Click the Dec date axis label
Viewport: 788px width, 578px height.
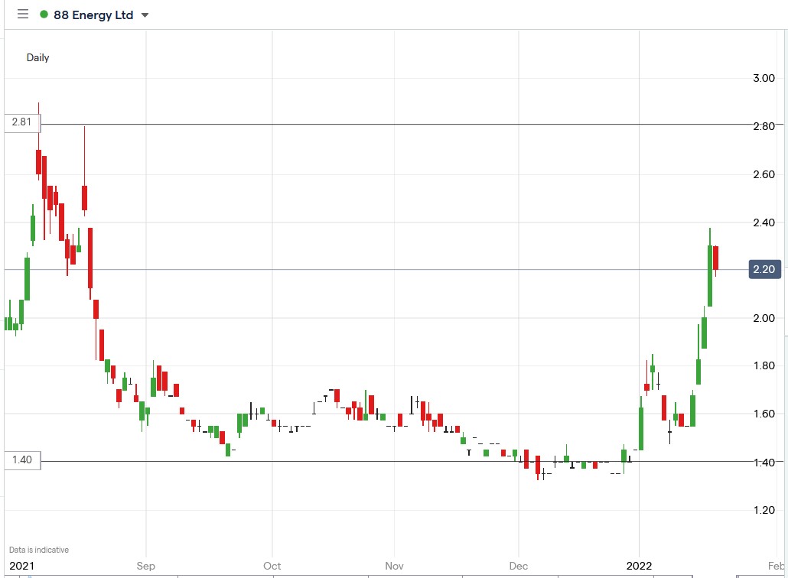click(518, 566)
